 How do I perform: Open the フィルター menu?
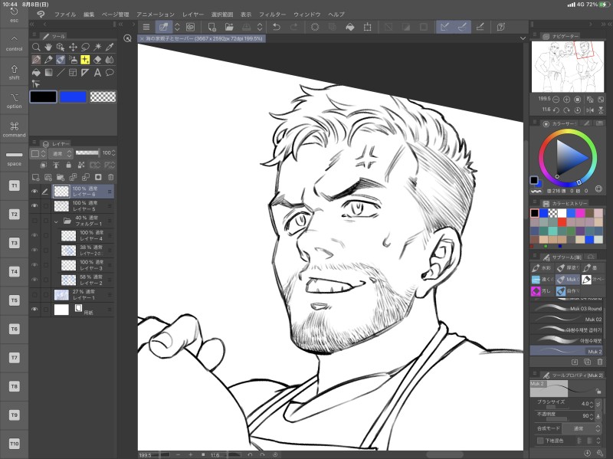(273, 15)
